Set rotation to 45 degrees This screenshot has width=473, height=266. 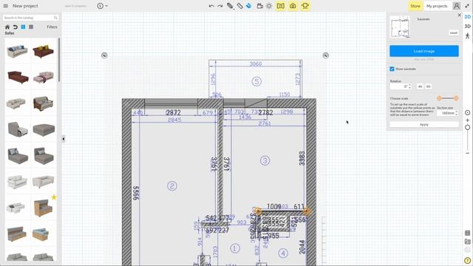coord(420,86)
